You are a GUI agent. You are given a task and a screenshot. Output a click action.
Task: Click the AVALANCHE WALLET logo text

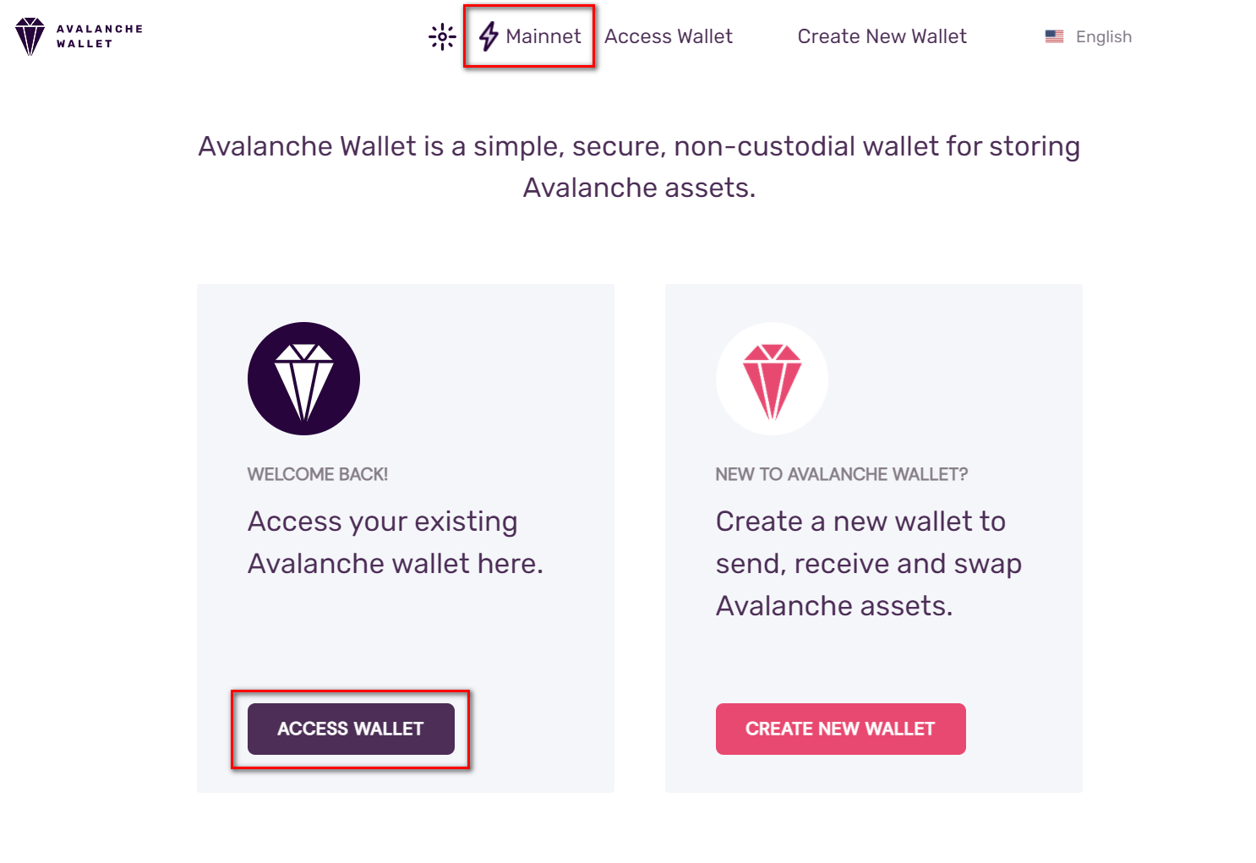[100, 36]
